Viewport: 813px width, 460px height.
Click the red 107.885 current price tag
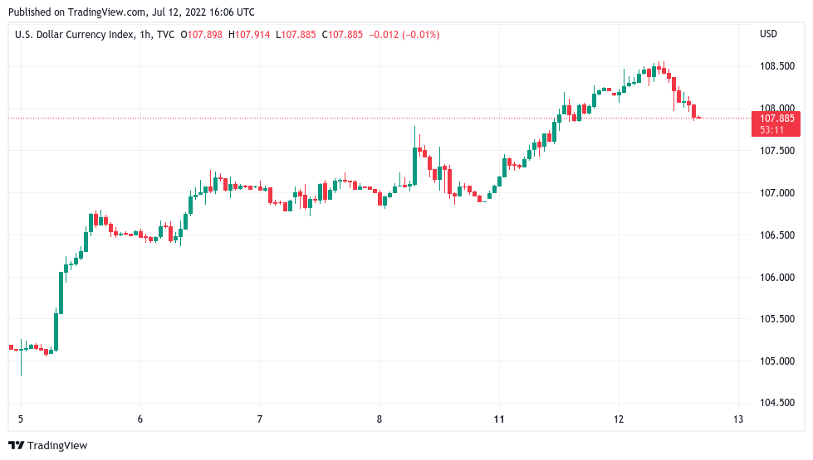(776, 119)
